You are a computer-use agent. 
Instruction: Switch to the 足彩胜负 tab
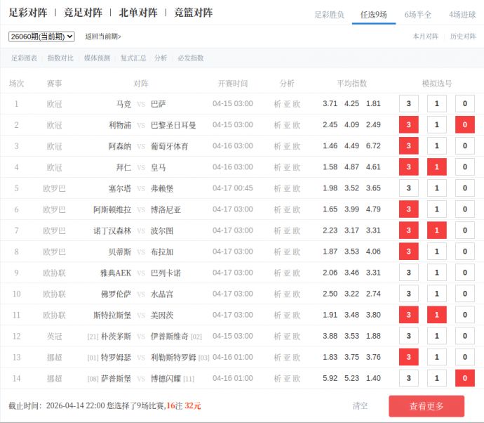click(x=329, y=15)
